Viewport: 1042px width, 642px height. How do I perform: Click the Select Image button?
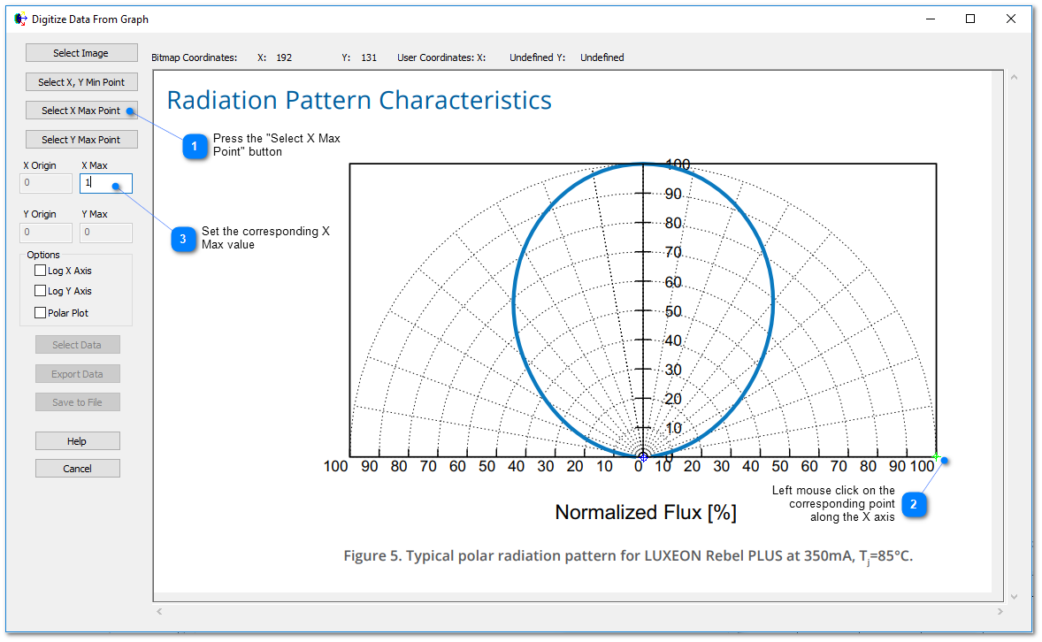pos(81,53)
